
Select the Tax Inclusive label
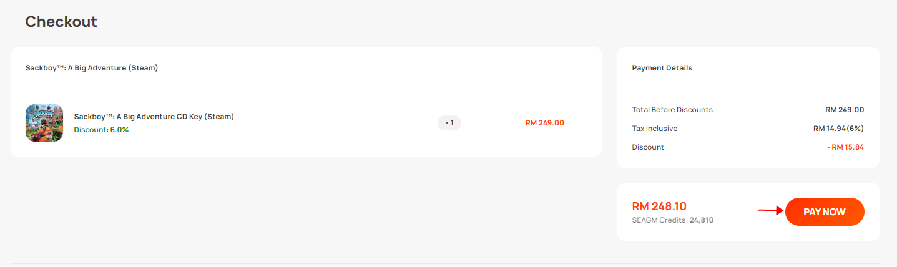point(655,129)
